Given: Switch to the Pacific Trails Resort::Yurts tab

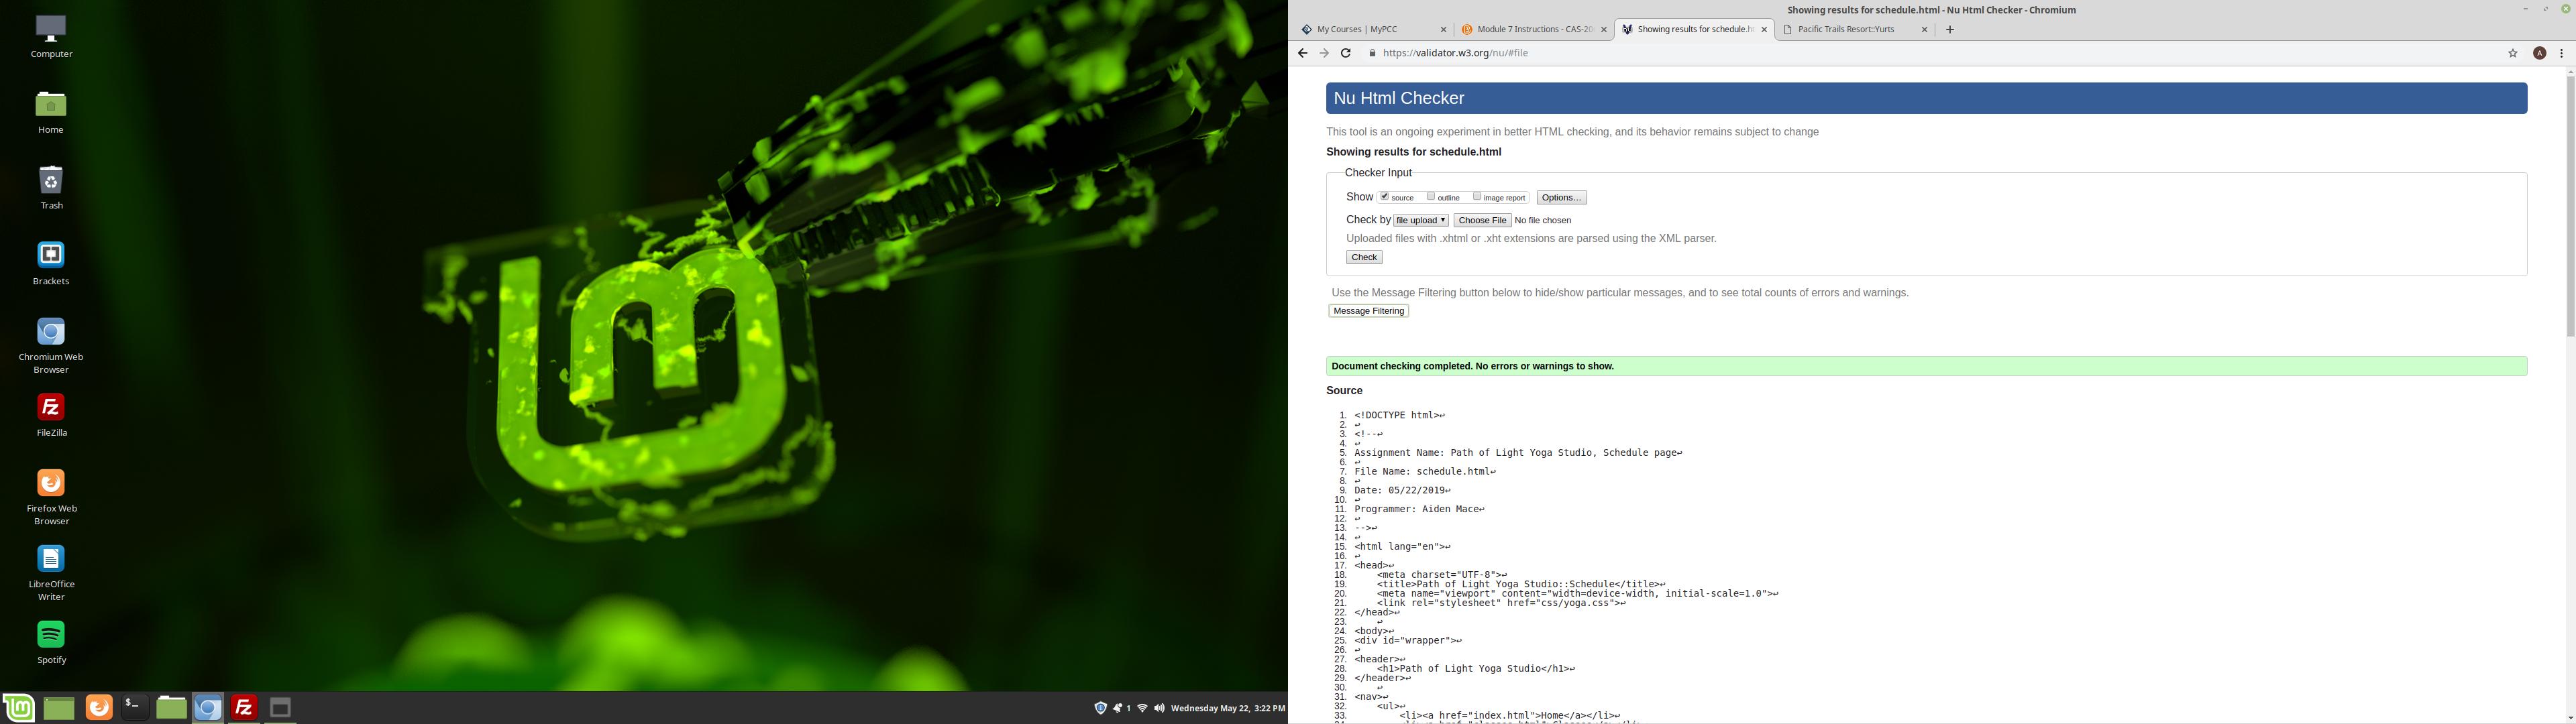Looking at the screenshot, I should click(1846, 30).
